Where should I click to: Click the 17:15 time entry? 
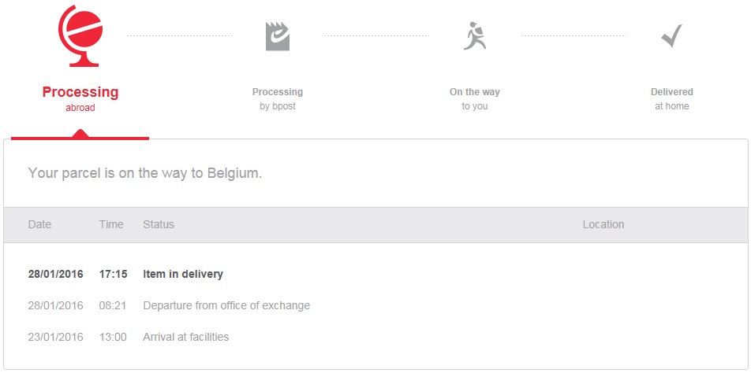[x=113, y=275]
